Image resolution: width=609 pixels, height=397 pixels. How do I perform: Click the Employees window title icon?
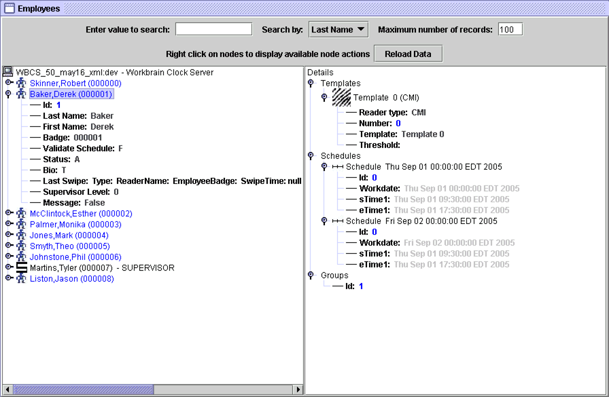coord(10,9)
